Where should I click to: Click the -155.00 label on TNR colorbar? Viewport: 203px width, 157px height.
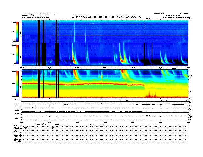(13, 96)
